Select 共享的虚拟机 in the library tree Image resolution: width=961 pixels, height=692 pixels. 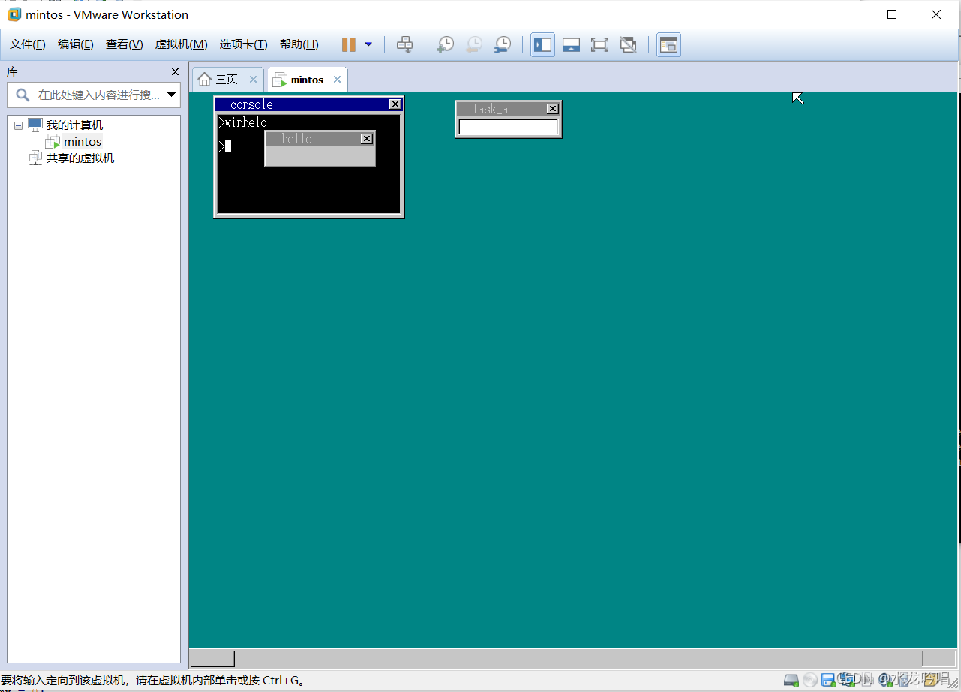80,158
